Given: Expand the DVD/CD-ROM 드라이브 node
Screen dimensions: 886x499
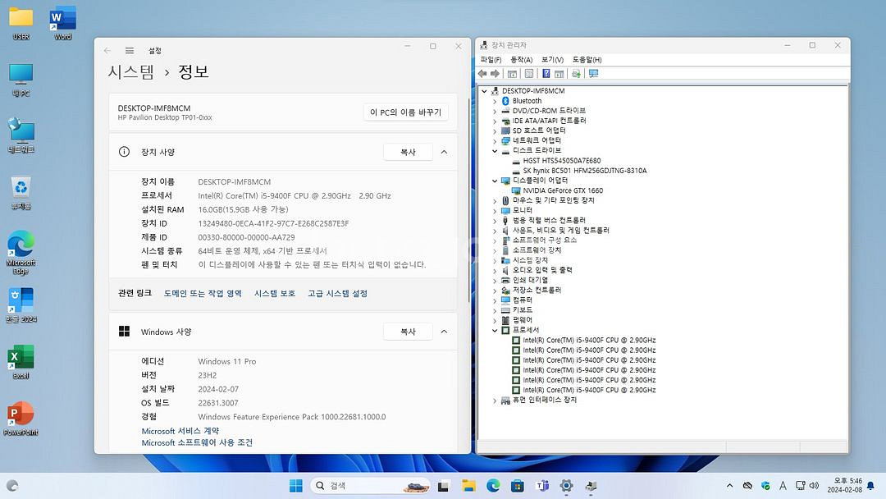Looking at the screenshot, I should (495, 111).
